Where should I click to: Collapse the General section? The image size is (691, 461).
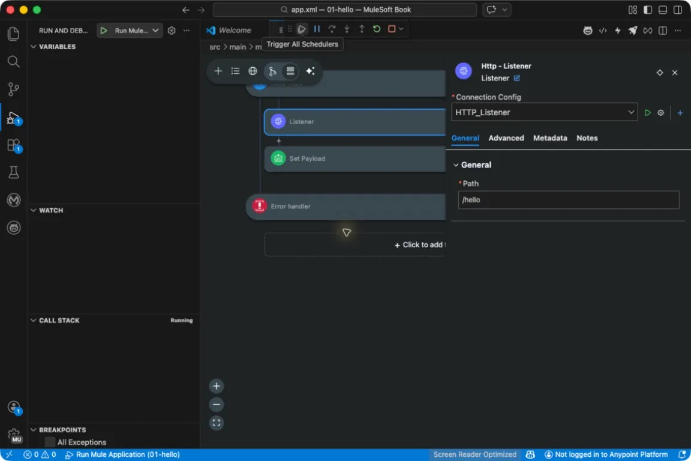pyautogui.click(x=456, y=165)
